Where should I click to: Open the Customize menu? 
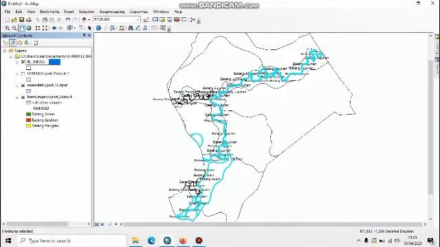139,12
